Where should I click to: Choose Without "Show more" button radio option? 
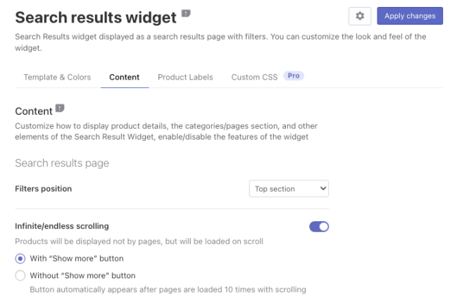pos(20,276)
